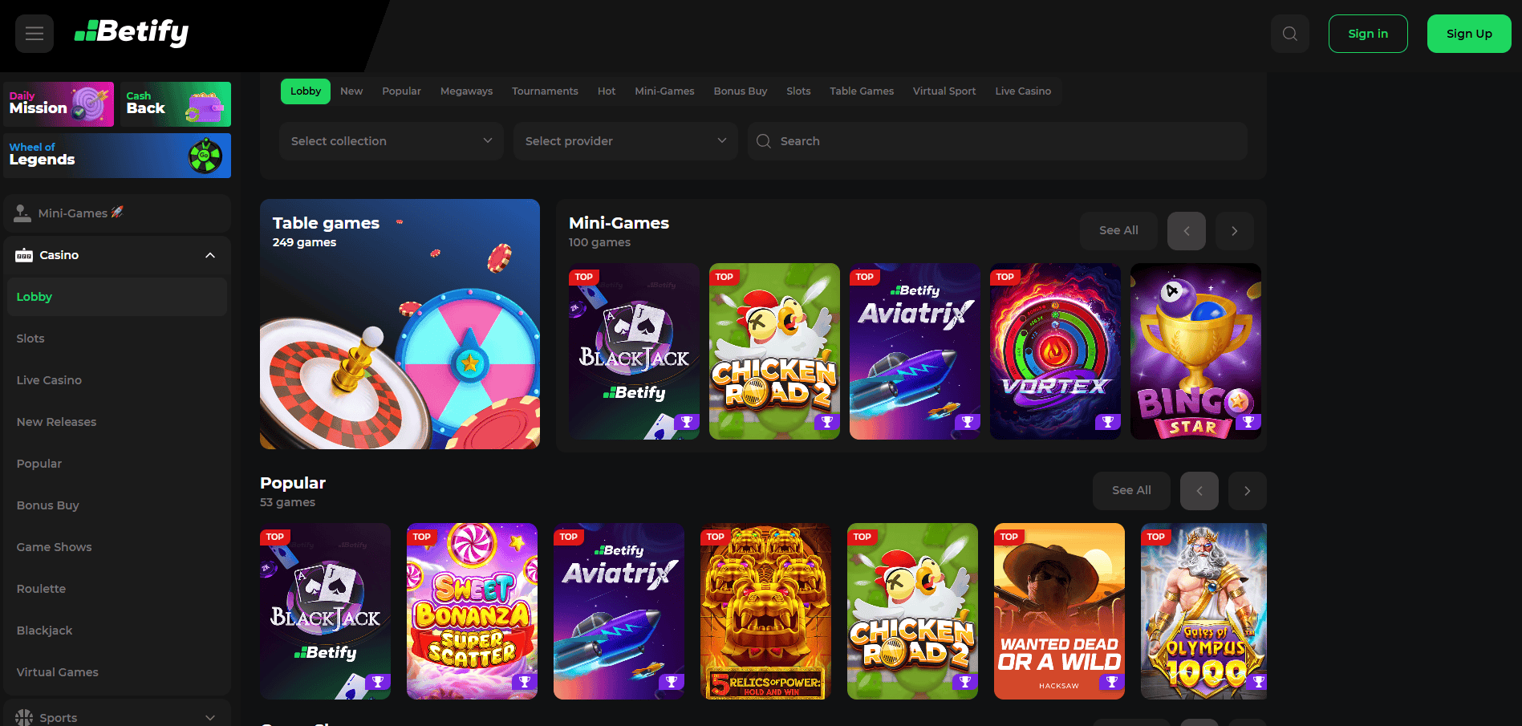Click the previous arrow in the Popular carousel
Screen dimensions: 1522x726
coord(1199,490)
